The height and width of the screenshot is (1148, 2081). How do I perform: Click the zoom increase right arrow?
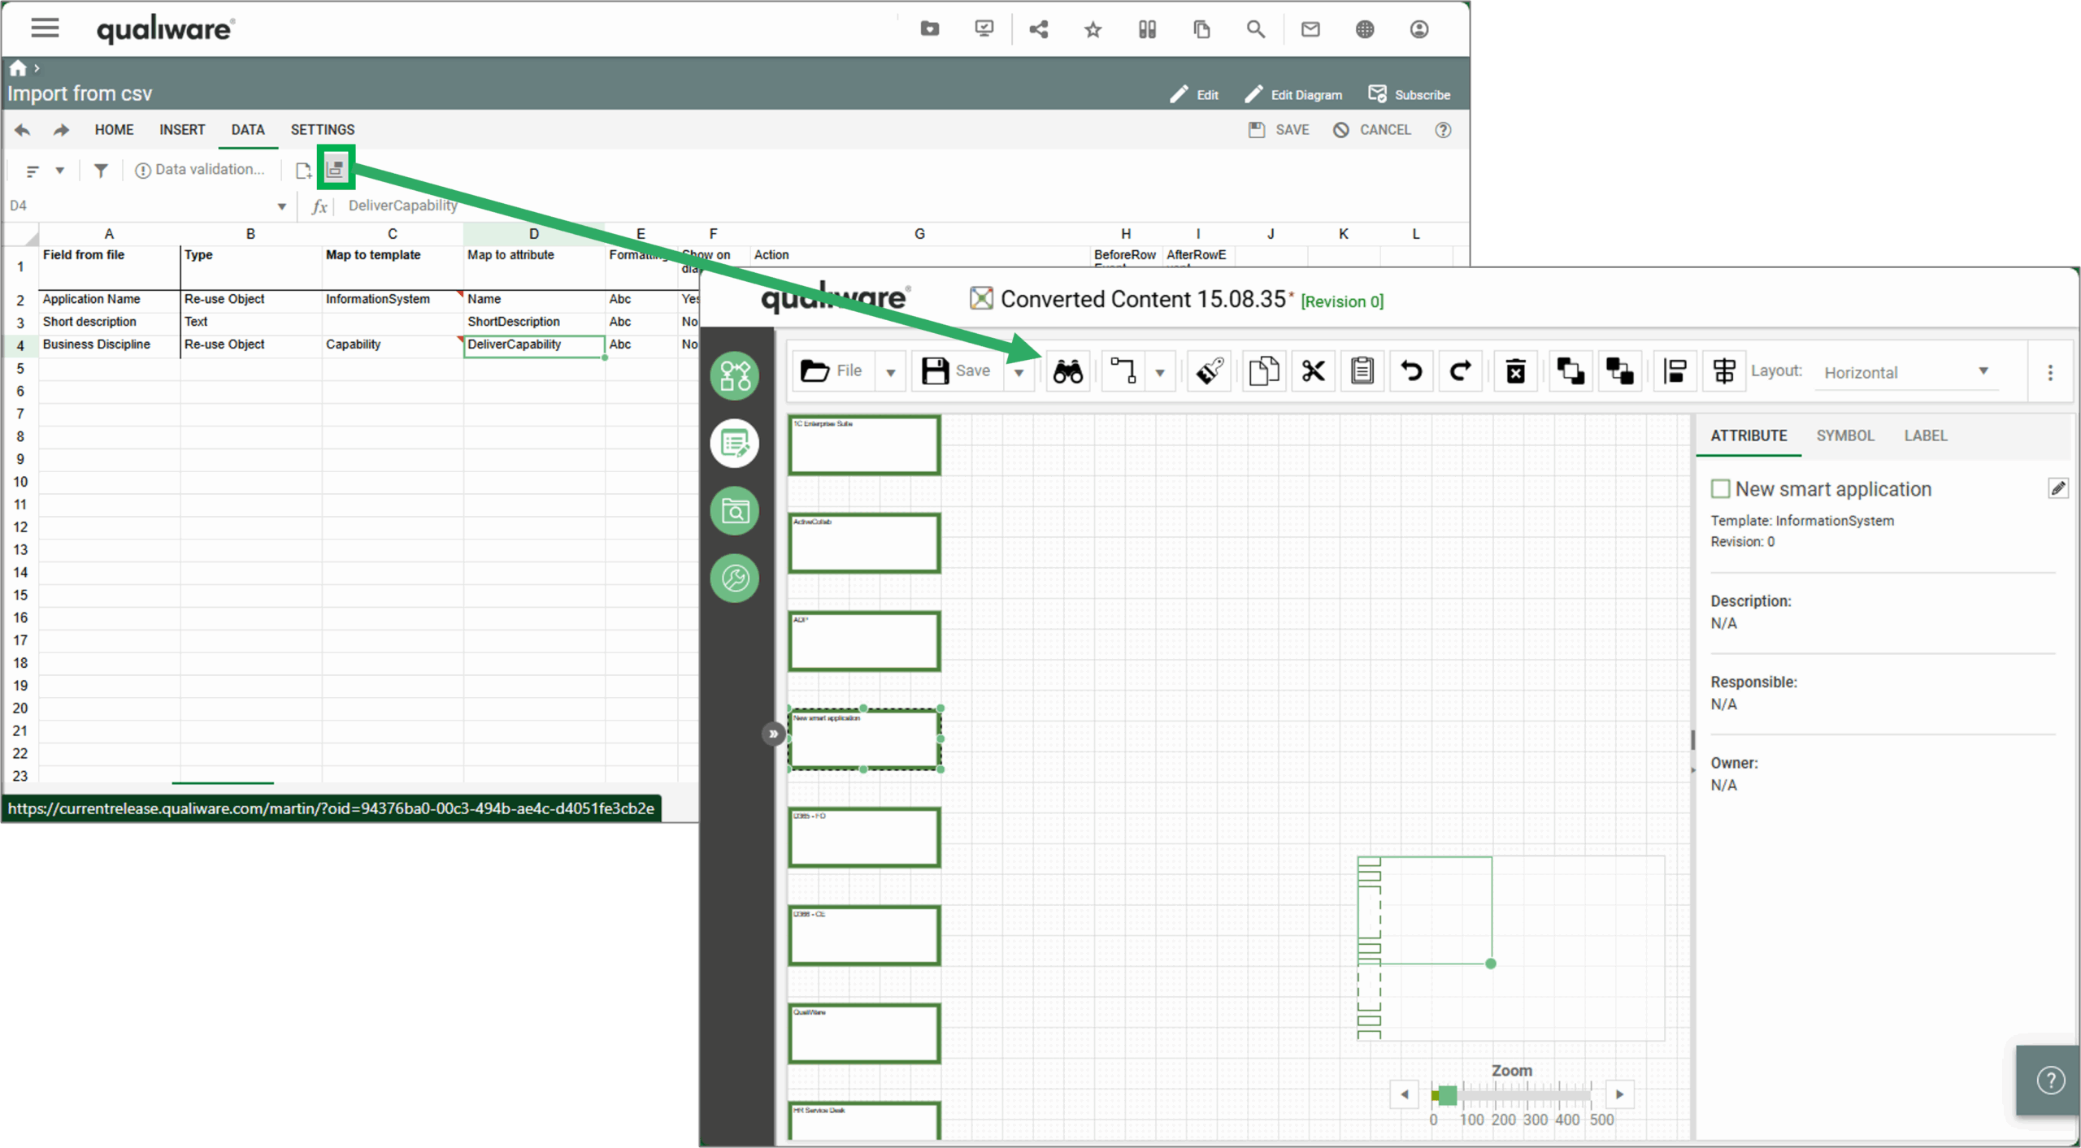(x=1619, y=1094)
